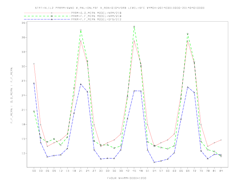Click the green circle marker at hour 00
Image resolution: width=241 pixels, height=186 pixels.
(x=34, y=111)
